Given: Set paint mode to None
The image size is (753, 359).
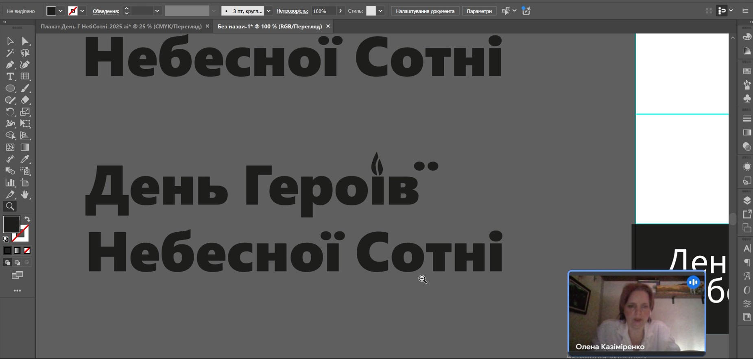Looking at the screenshot, I should click(x=27, y=250).
